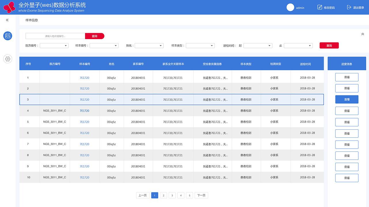Image resolution: width=369 pixels, height=207 pixels.
Task: Collapse the filter panel chevron
Action: click(x=363, y=34)
